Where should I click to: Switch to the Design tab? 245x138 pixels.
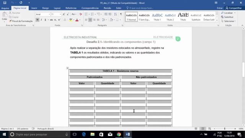pyautogui.click(x=46, y=8)
